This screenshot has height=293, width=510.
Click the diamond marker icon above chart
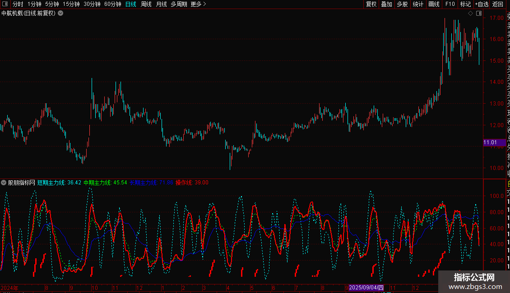click(470, 14)
